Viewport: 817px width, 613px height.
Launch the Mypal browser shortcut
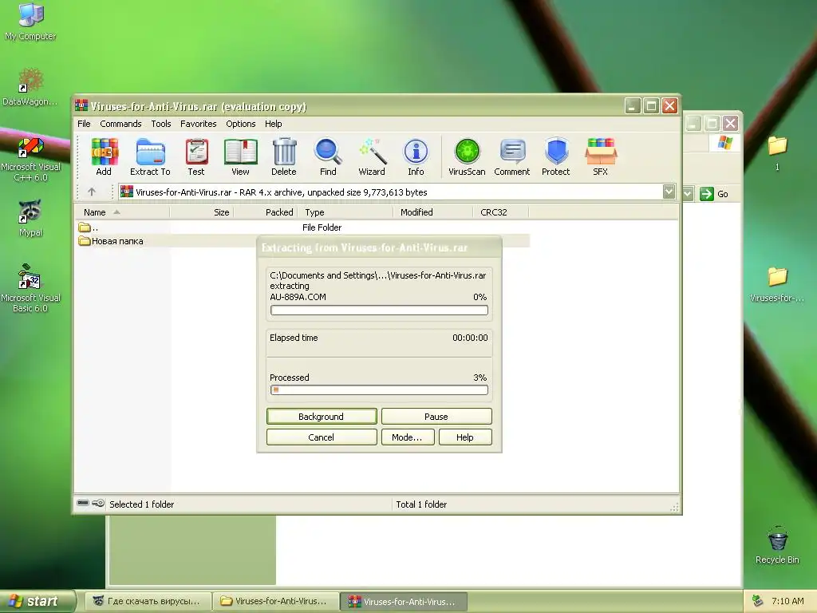click(x=30, y=218)
